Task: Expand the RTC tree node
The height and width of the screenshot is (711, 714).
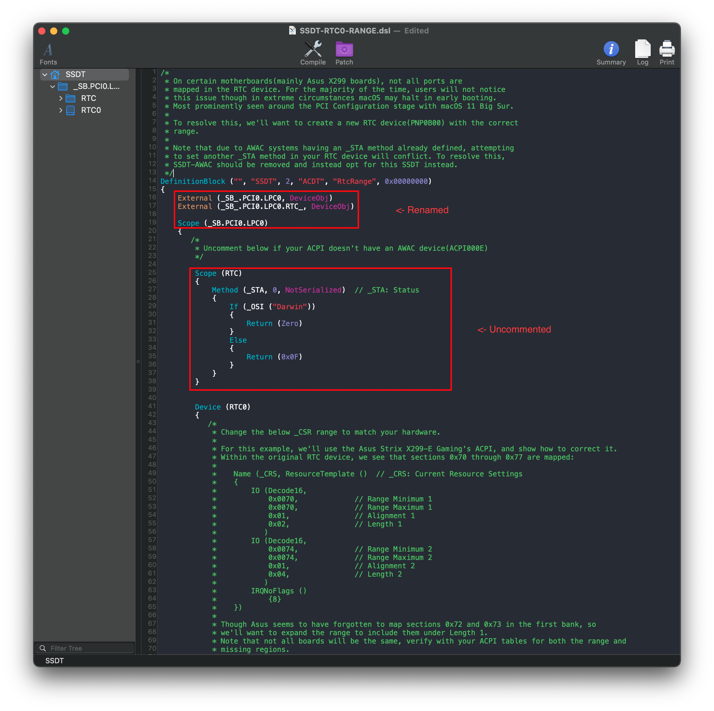Action: (x=61, y=98)
